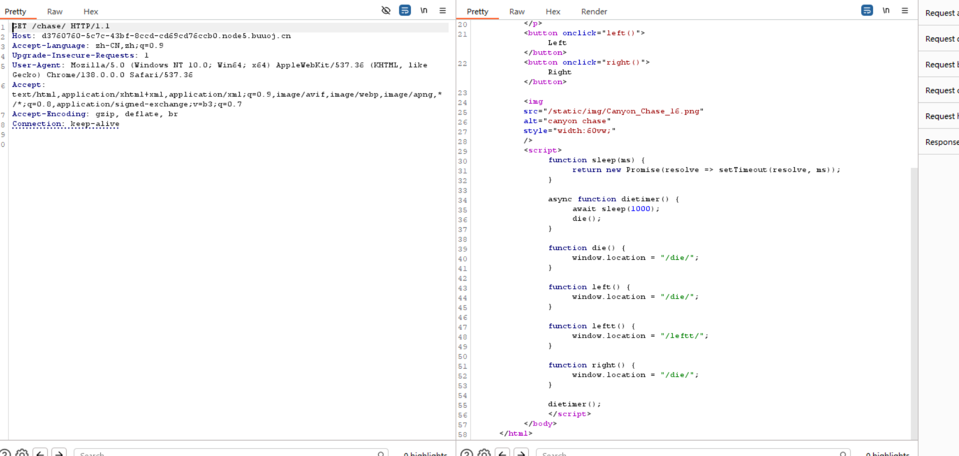Screen dimensions: 959x456
Task: Toggle word wrap in the request pane
Action: 405,10
